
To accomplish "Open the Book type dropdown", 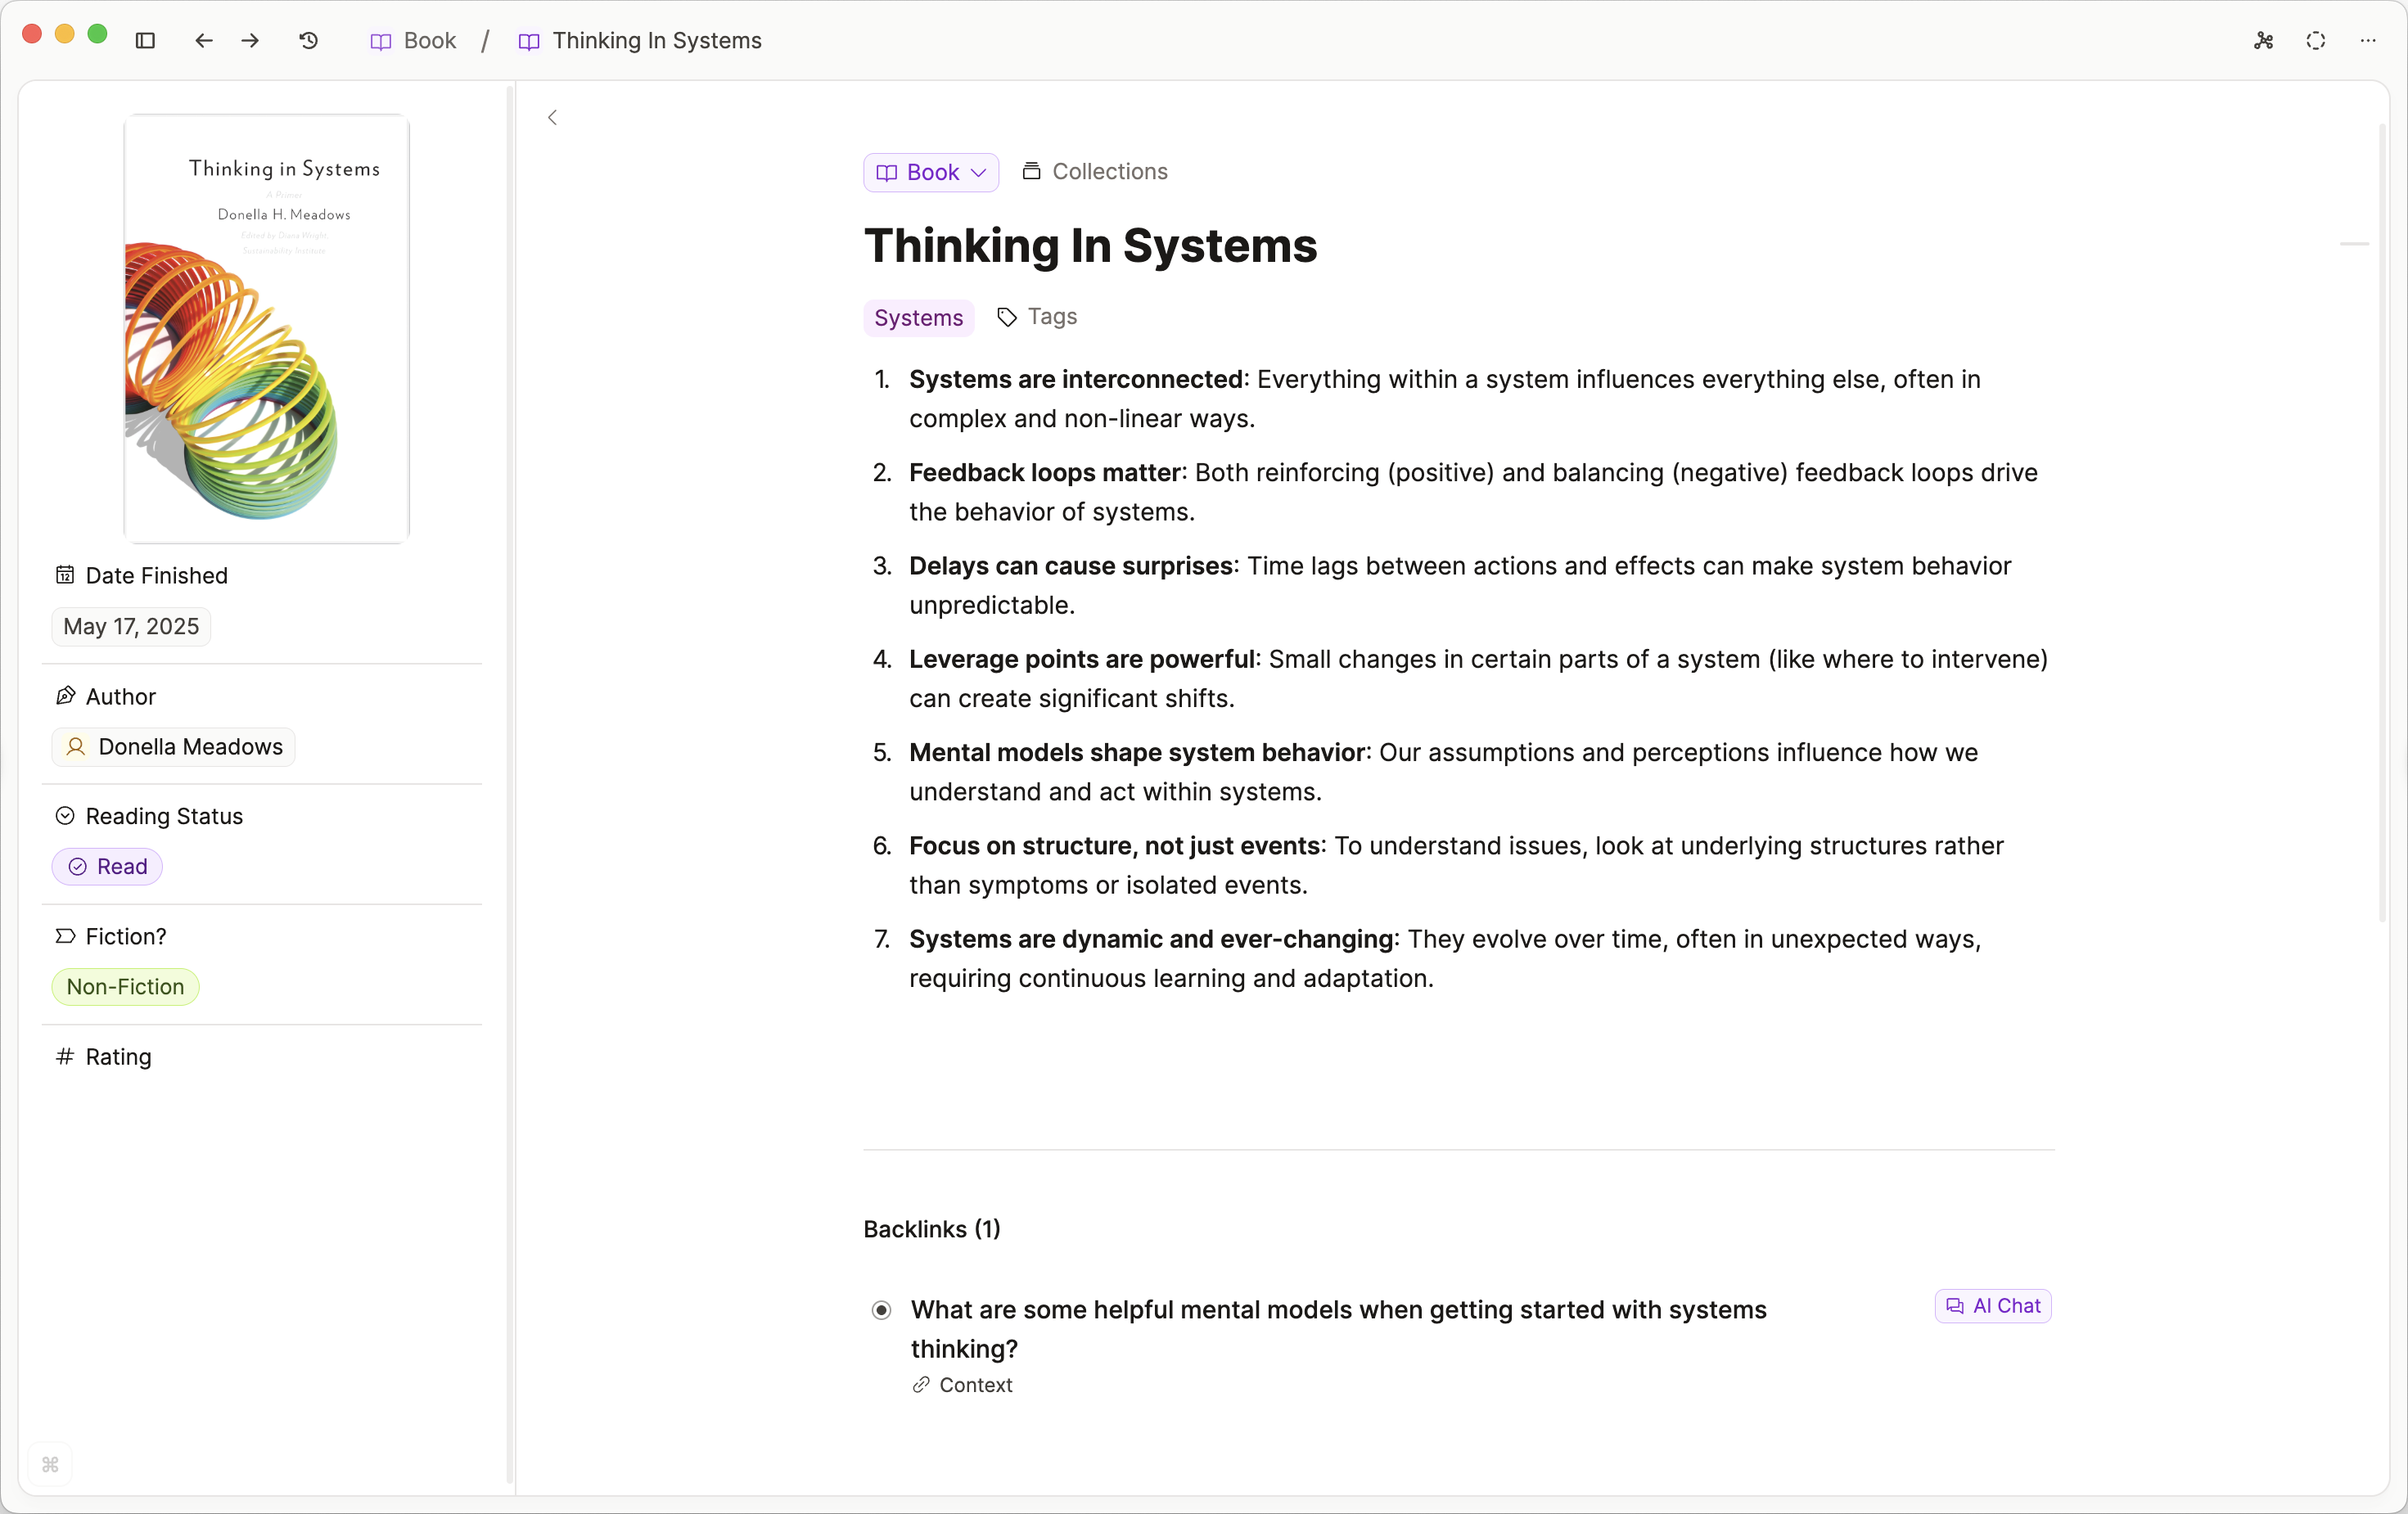I will coord(930,172).
